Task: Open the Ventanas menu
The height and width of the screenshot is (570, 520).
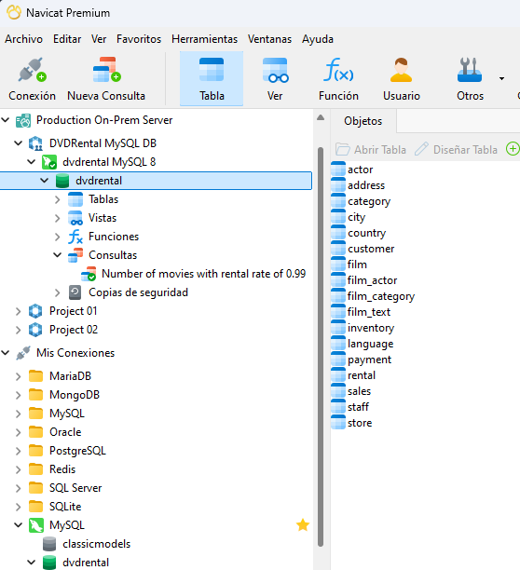Action: pyautogui.click(x=269, y=39)
